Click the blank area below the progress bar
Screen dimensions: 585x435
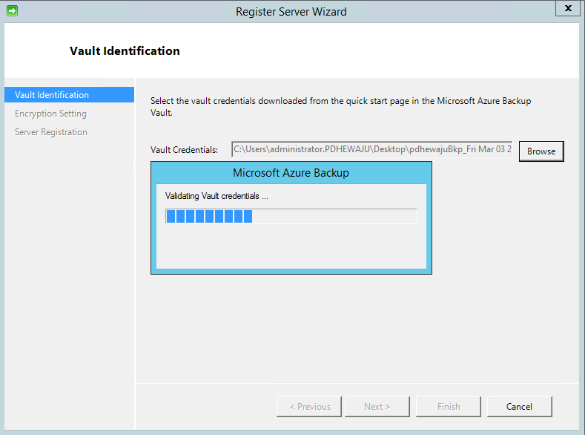click(x=291, y=246)
